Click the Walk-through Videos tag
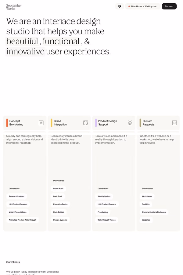 [106, 220]
